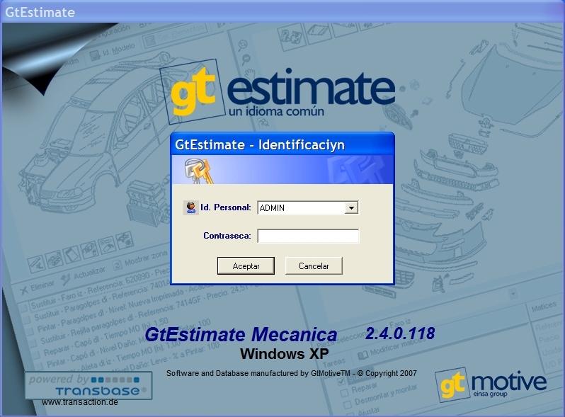This screenshot has width=565, height=417.
Task: Click the GtEstimate Mecanica product text
Action: click(241, 334)
